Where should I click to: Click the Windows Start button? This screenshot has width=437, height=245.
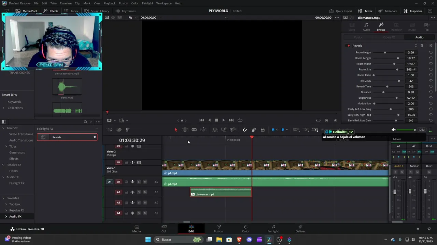pos(148,240)
